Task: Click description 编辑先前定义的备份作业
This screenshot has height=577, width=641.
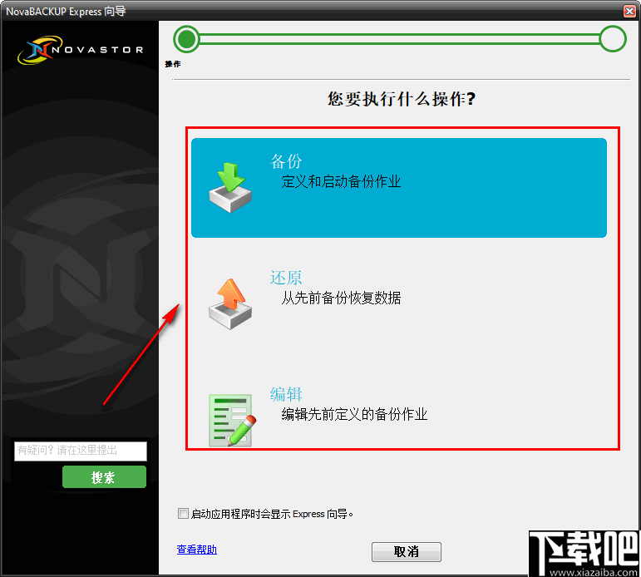Action: pyautogui.click(x=354, y=415)
